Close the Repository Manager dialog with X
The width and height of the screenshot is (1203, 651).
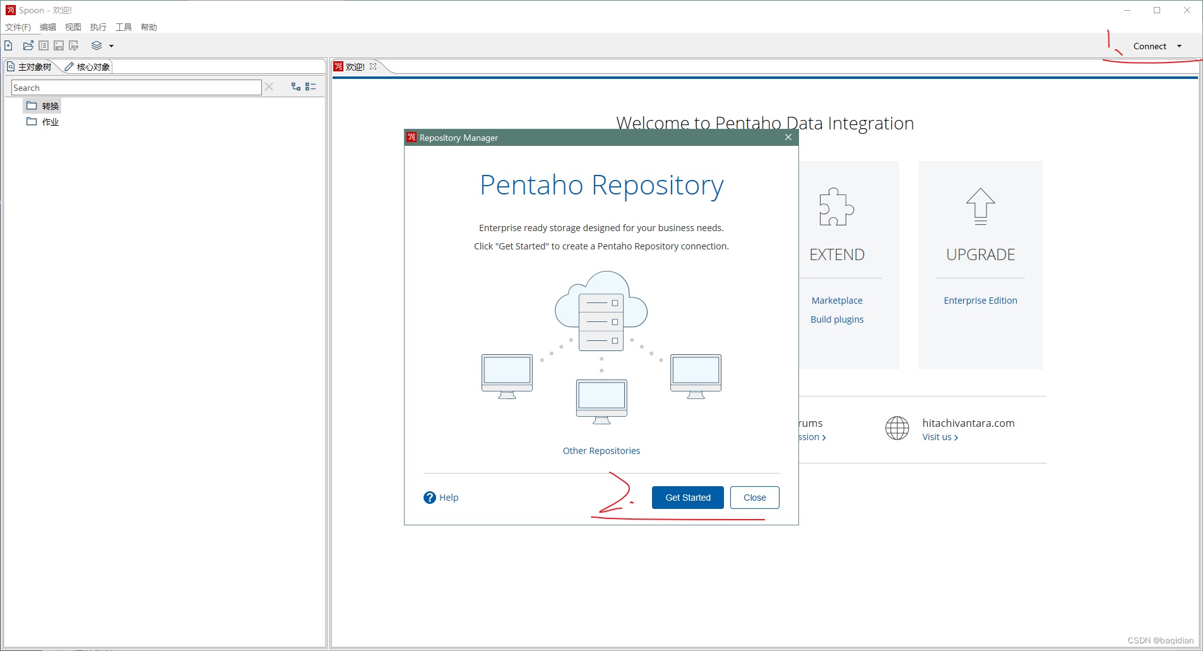[x=788, y=137]
